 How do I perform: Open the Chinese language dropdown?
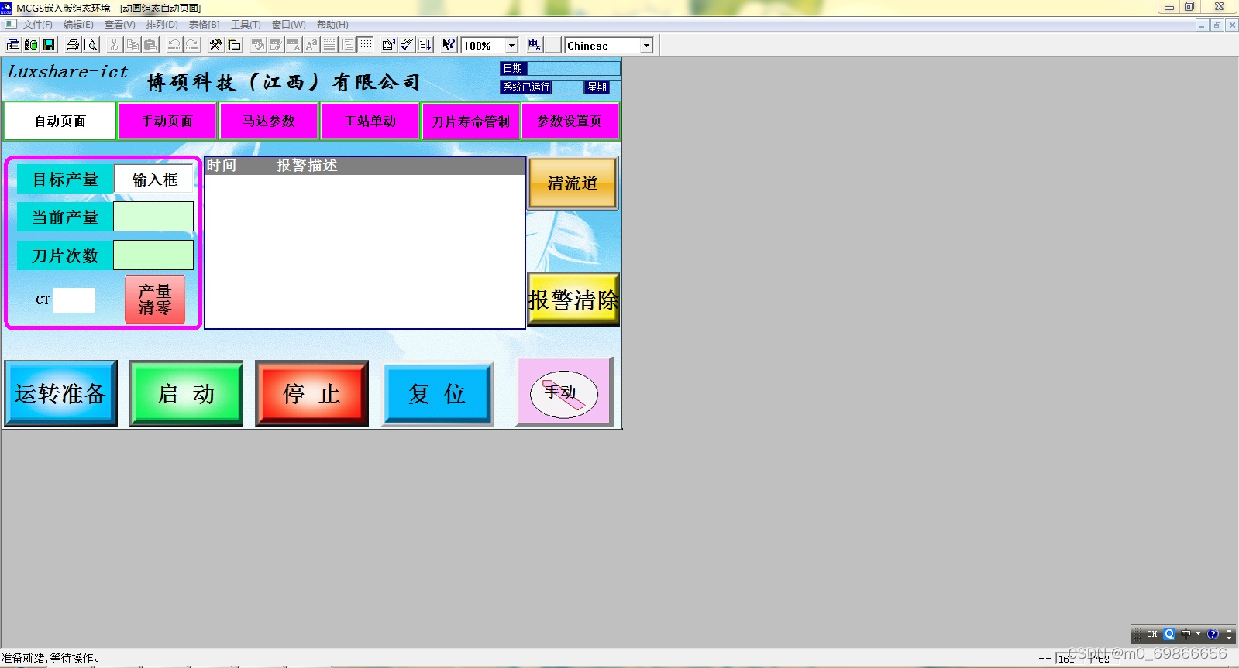[646, 46]
